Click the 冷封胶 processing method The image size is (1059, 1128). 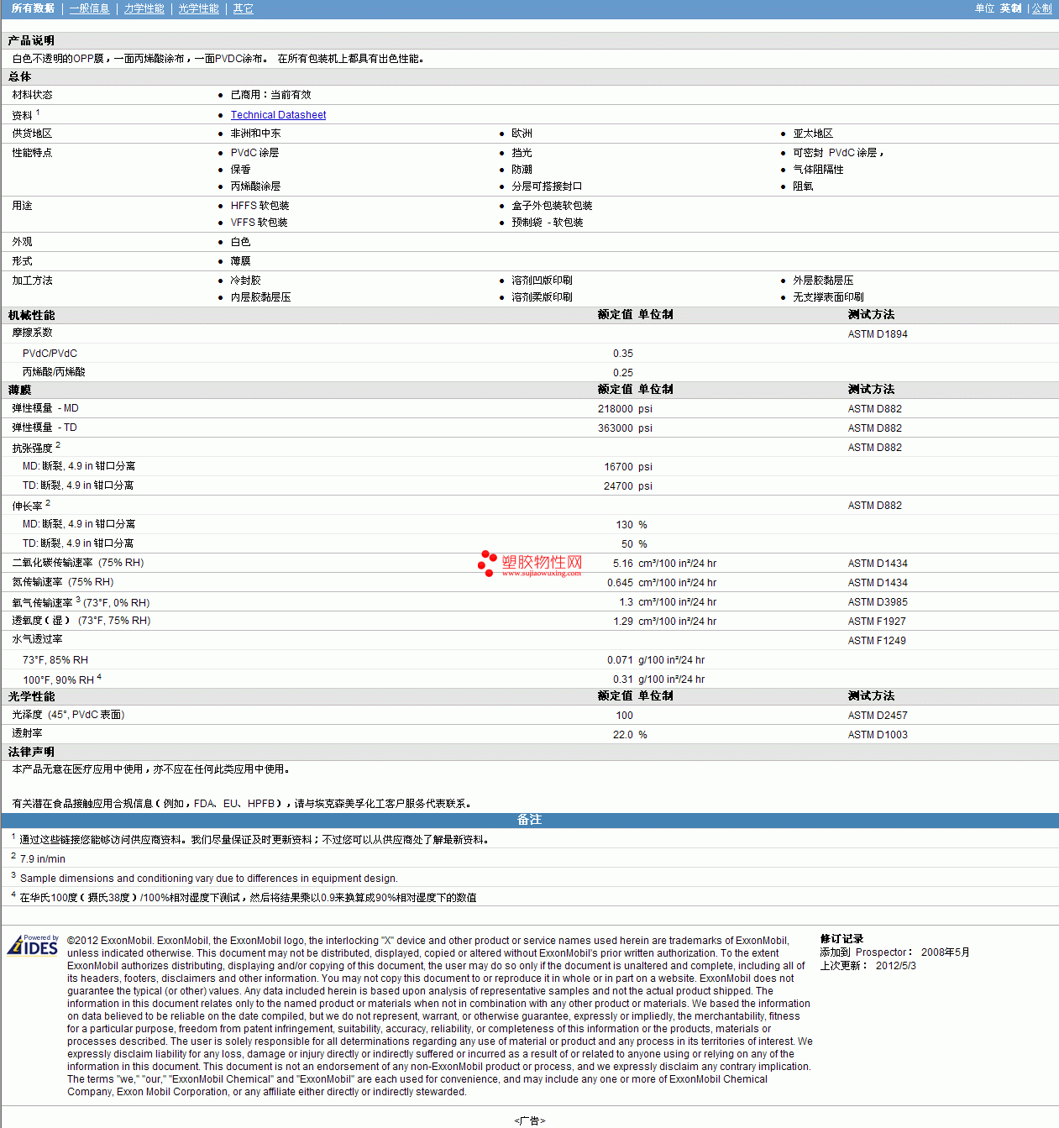tap(245, 281)
